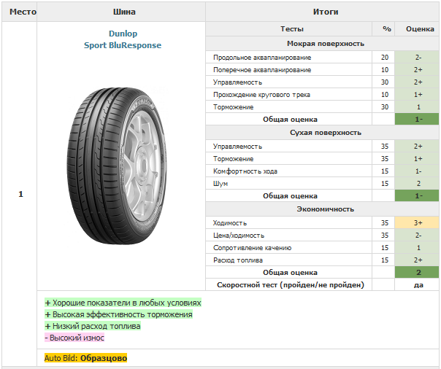Select 'Продольное аквапланирование' row label

[262, 58]
